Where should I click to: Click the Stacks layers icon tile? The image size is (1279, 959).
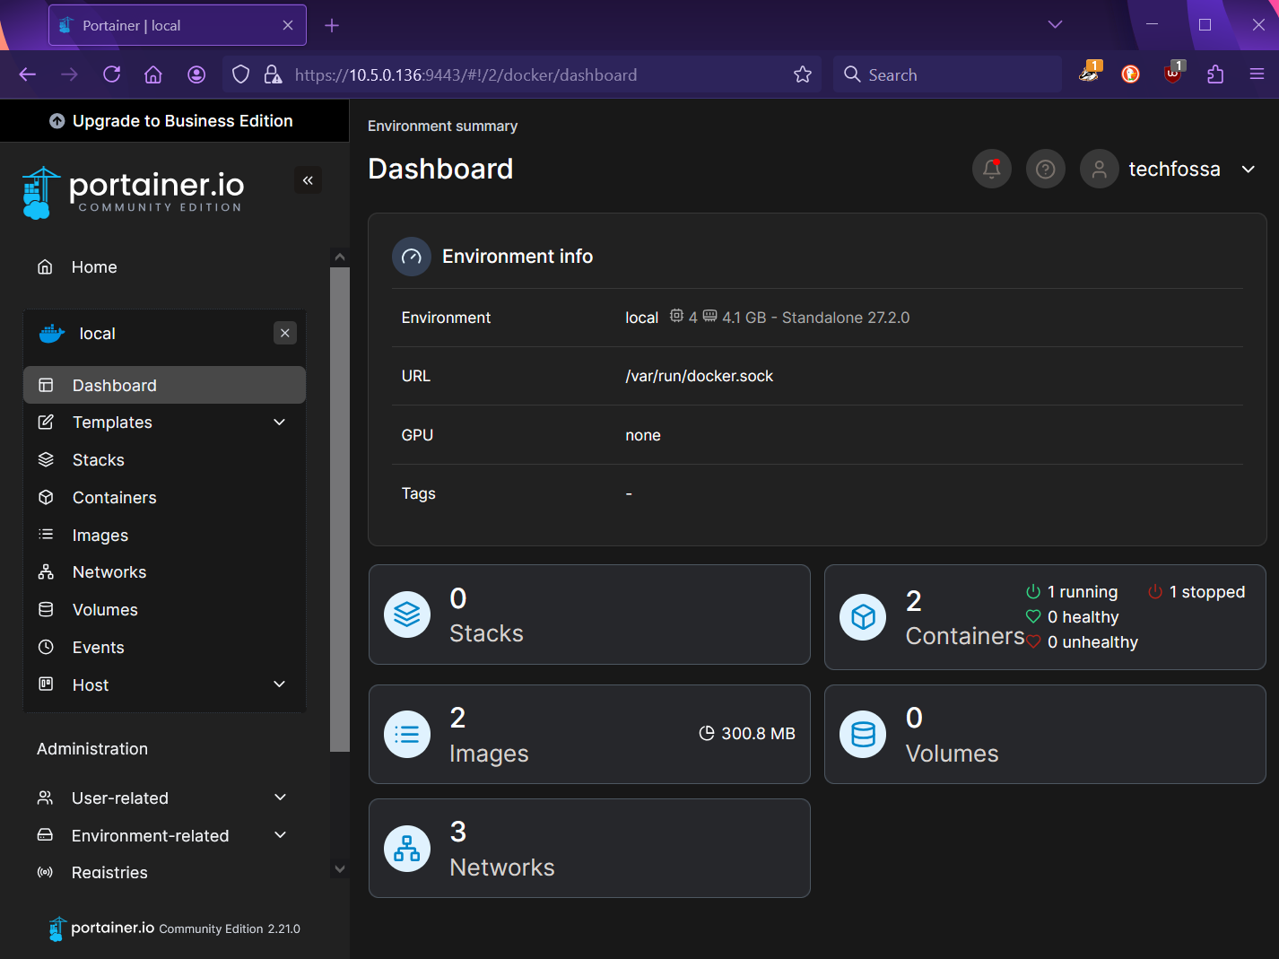click(407, 615)
